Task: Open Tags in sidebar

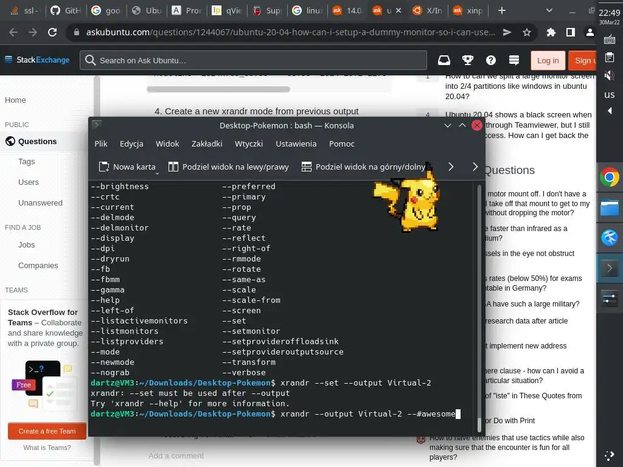Action: [x=26, y=162]
